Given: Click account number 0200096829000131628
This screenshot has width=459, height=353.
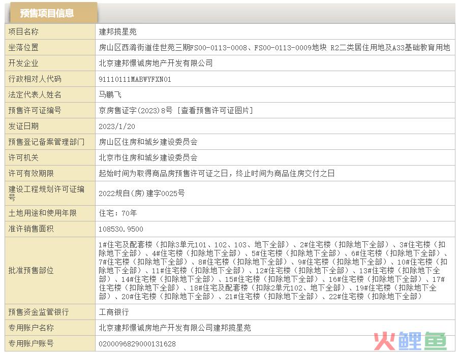Looking at the screenshot, I should coord(137,344).
